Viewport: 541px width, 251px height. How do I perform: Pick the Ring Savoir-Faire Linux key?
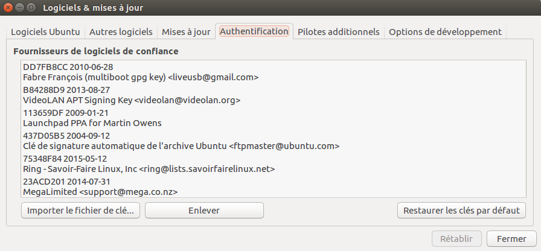coord(149,164)
